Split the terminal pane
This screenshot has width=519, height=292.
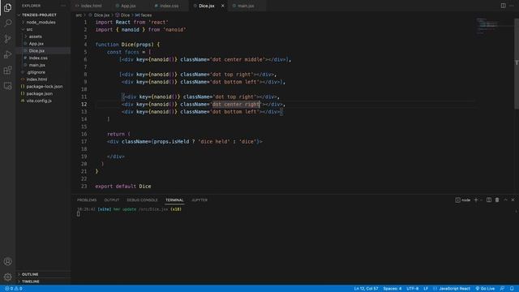click(x=489, y=200)
